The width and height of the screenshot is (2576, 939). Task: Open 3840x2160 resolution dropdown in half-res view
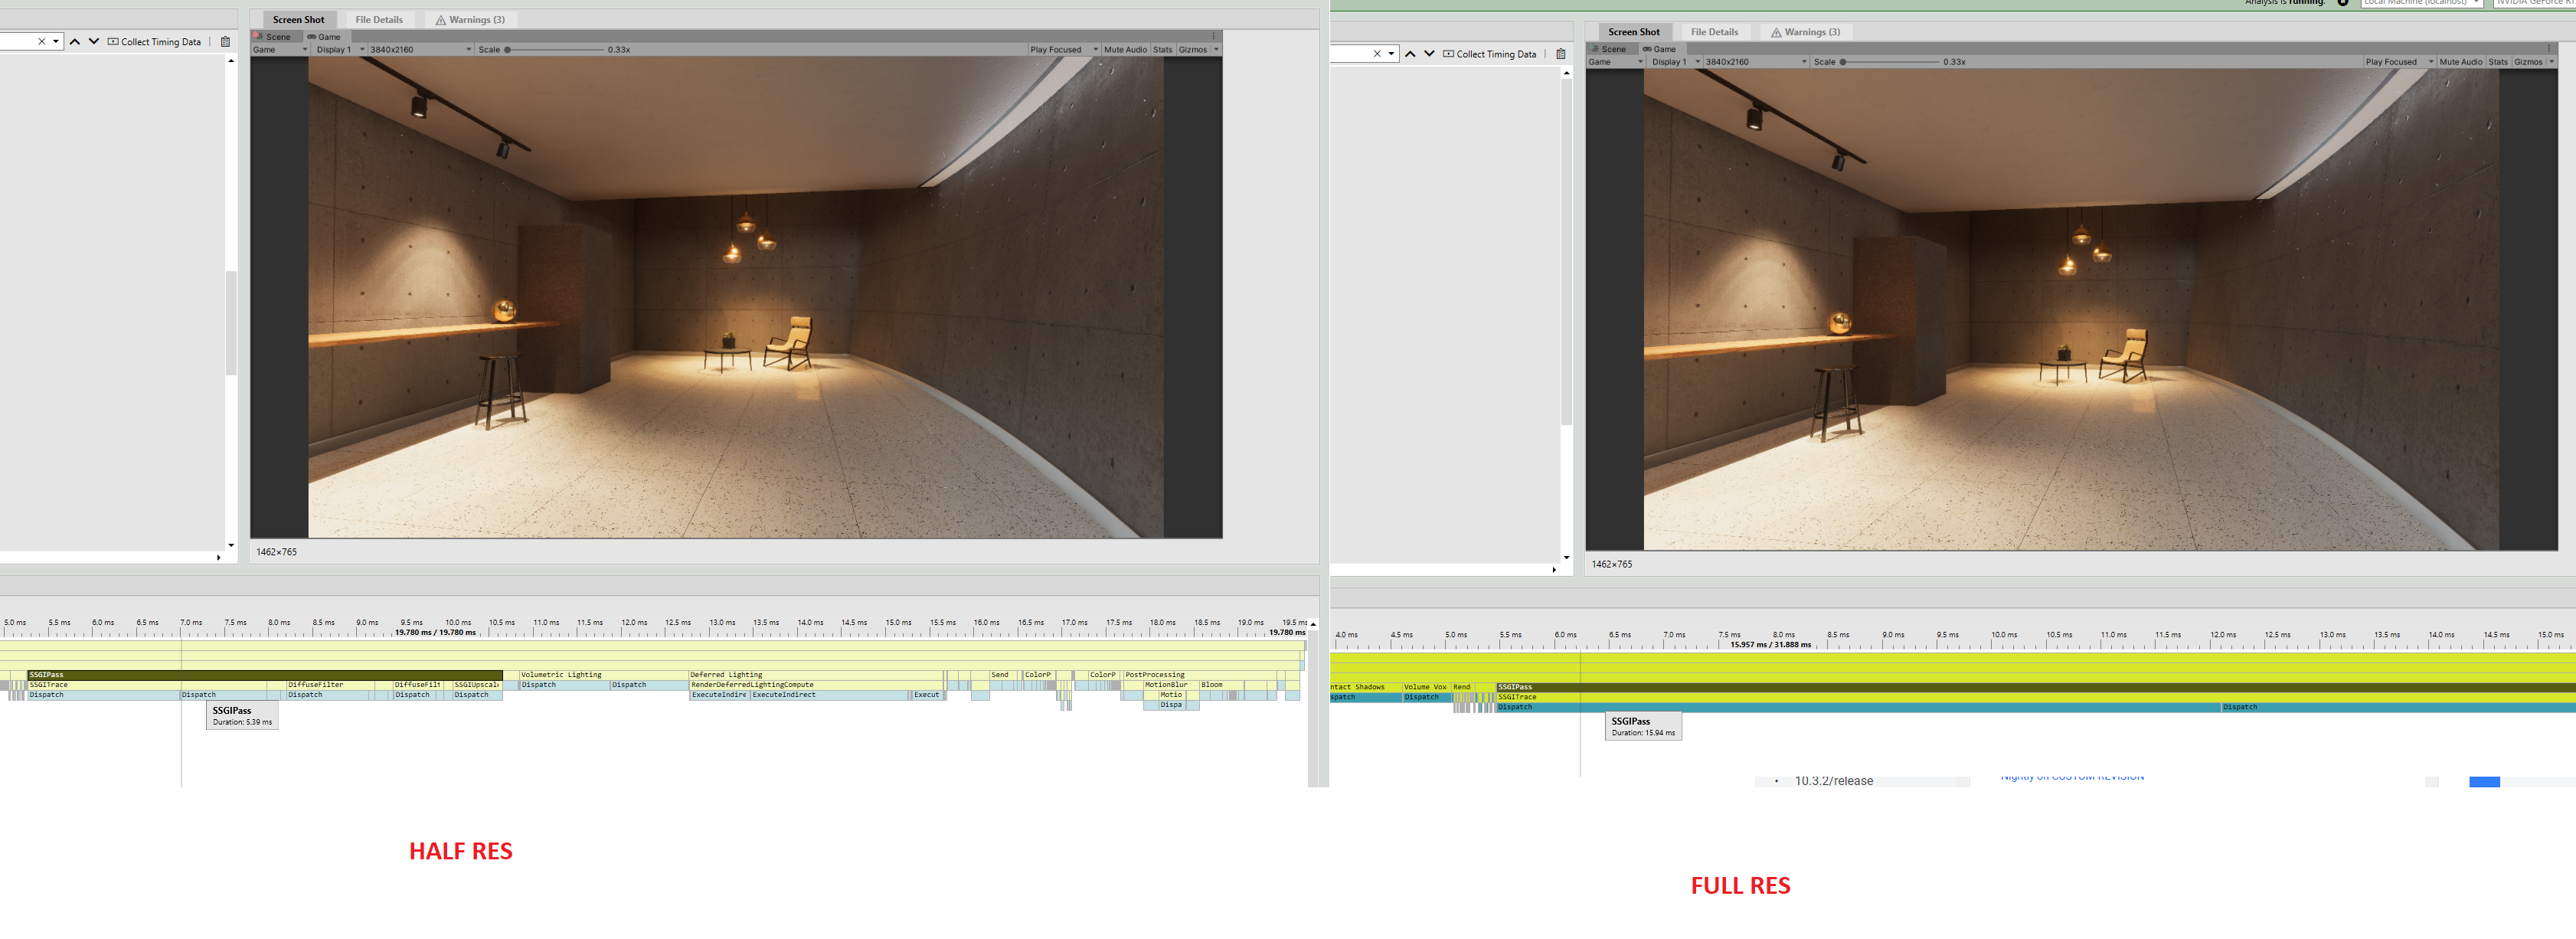coord(420,50)
